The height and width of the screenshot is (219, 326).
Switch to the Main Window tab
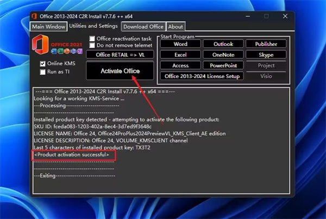(x=49, y=27)
